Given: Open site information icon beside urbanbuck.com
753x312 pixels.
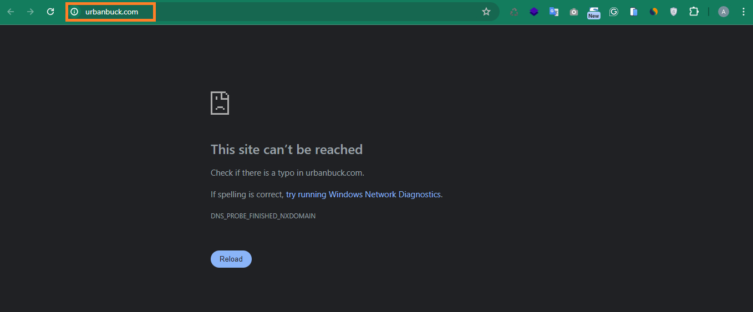Looking at the screenshot, I should 74,12.
